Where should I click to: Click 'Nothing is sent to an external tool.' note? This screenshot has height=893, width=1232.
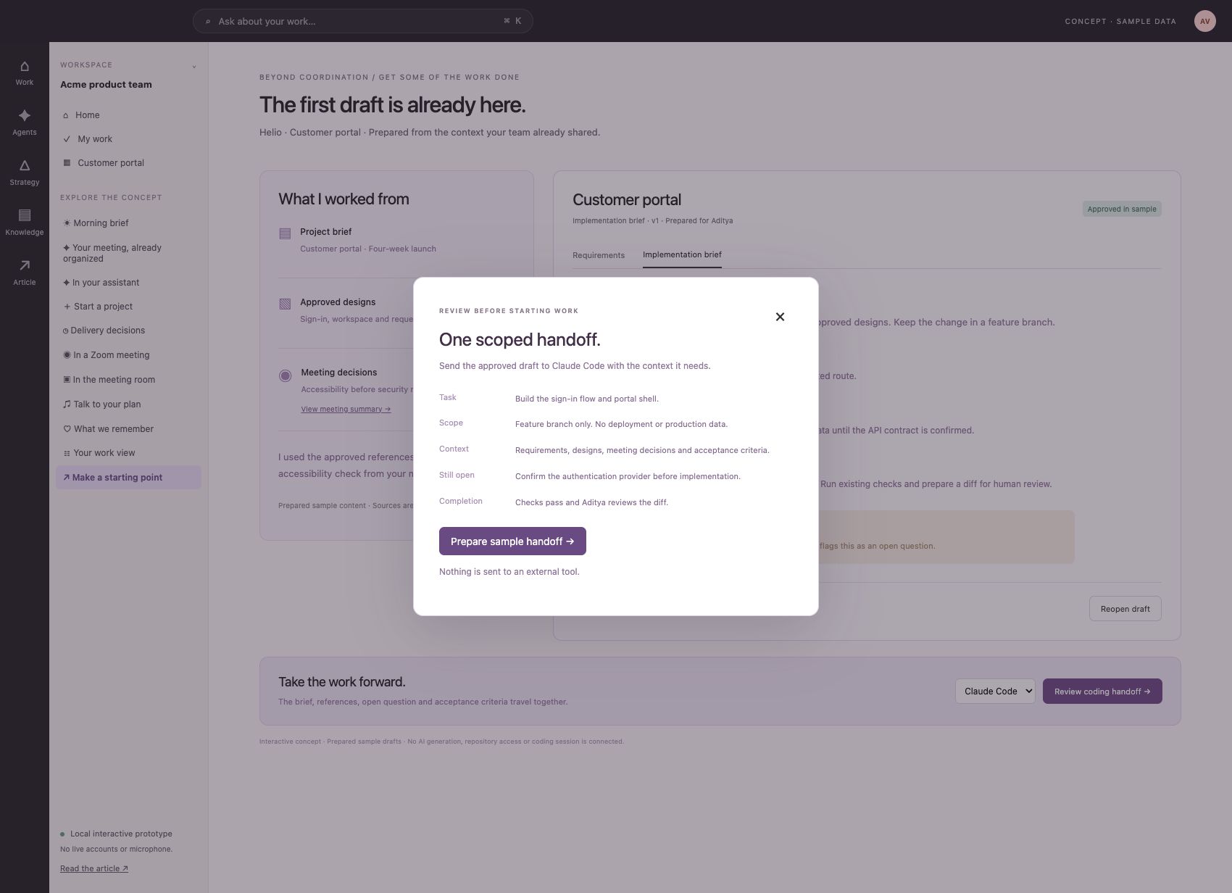coord(509,572)
